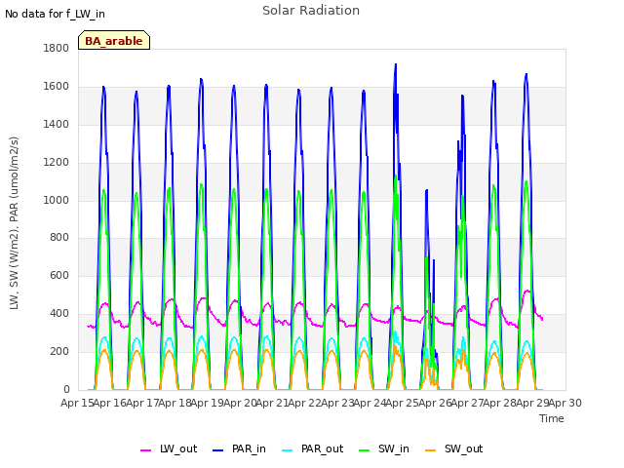Image resolution: width=624 pixels, height=468 pixels.
Task: Click the 1000 y-axis tick label
Action: pyautogui.click(x=57, y=200)
